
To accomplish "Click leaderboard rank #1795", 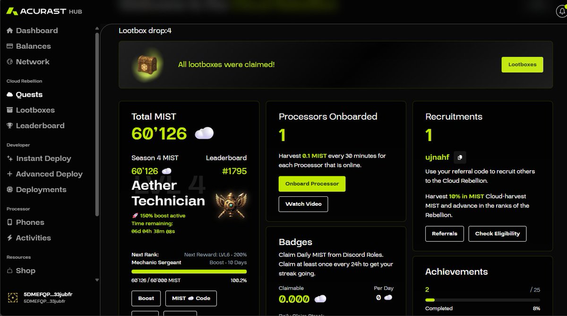I will [234, 171].
